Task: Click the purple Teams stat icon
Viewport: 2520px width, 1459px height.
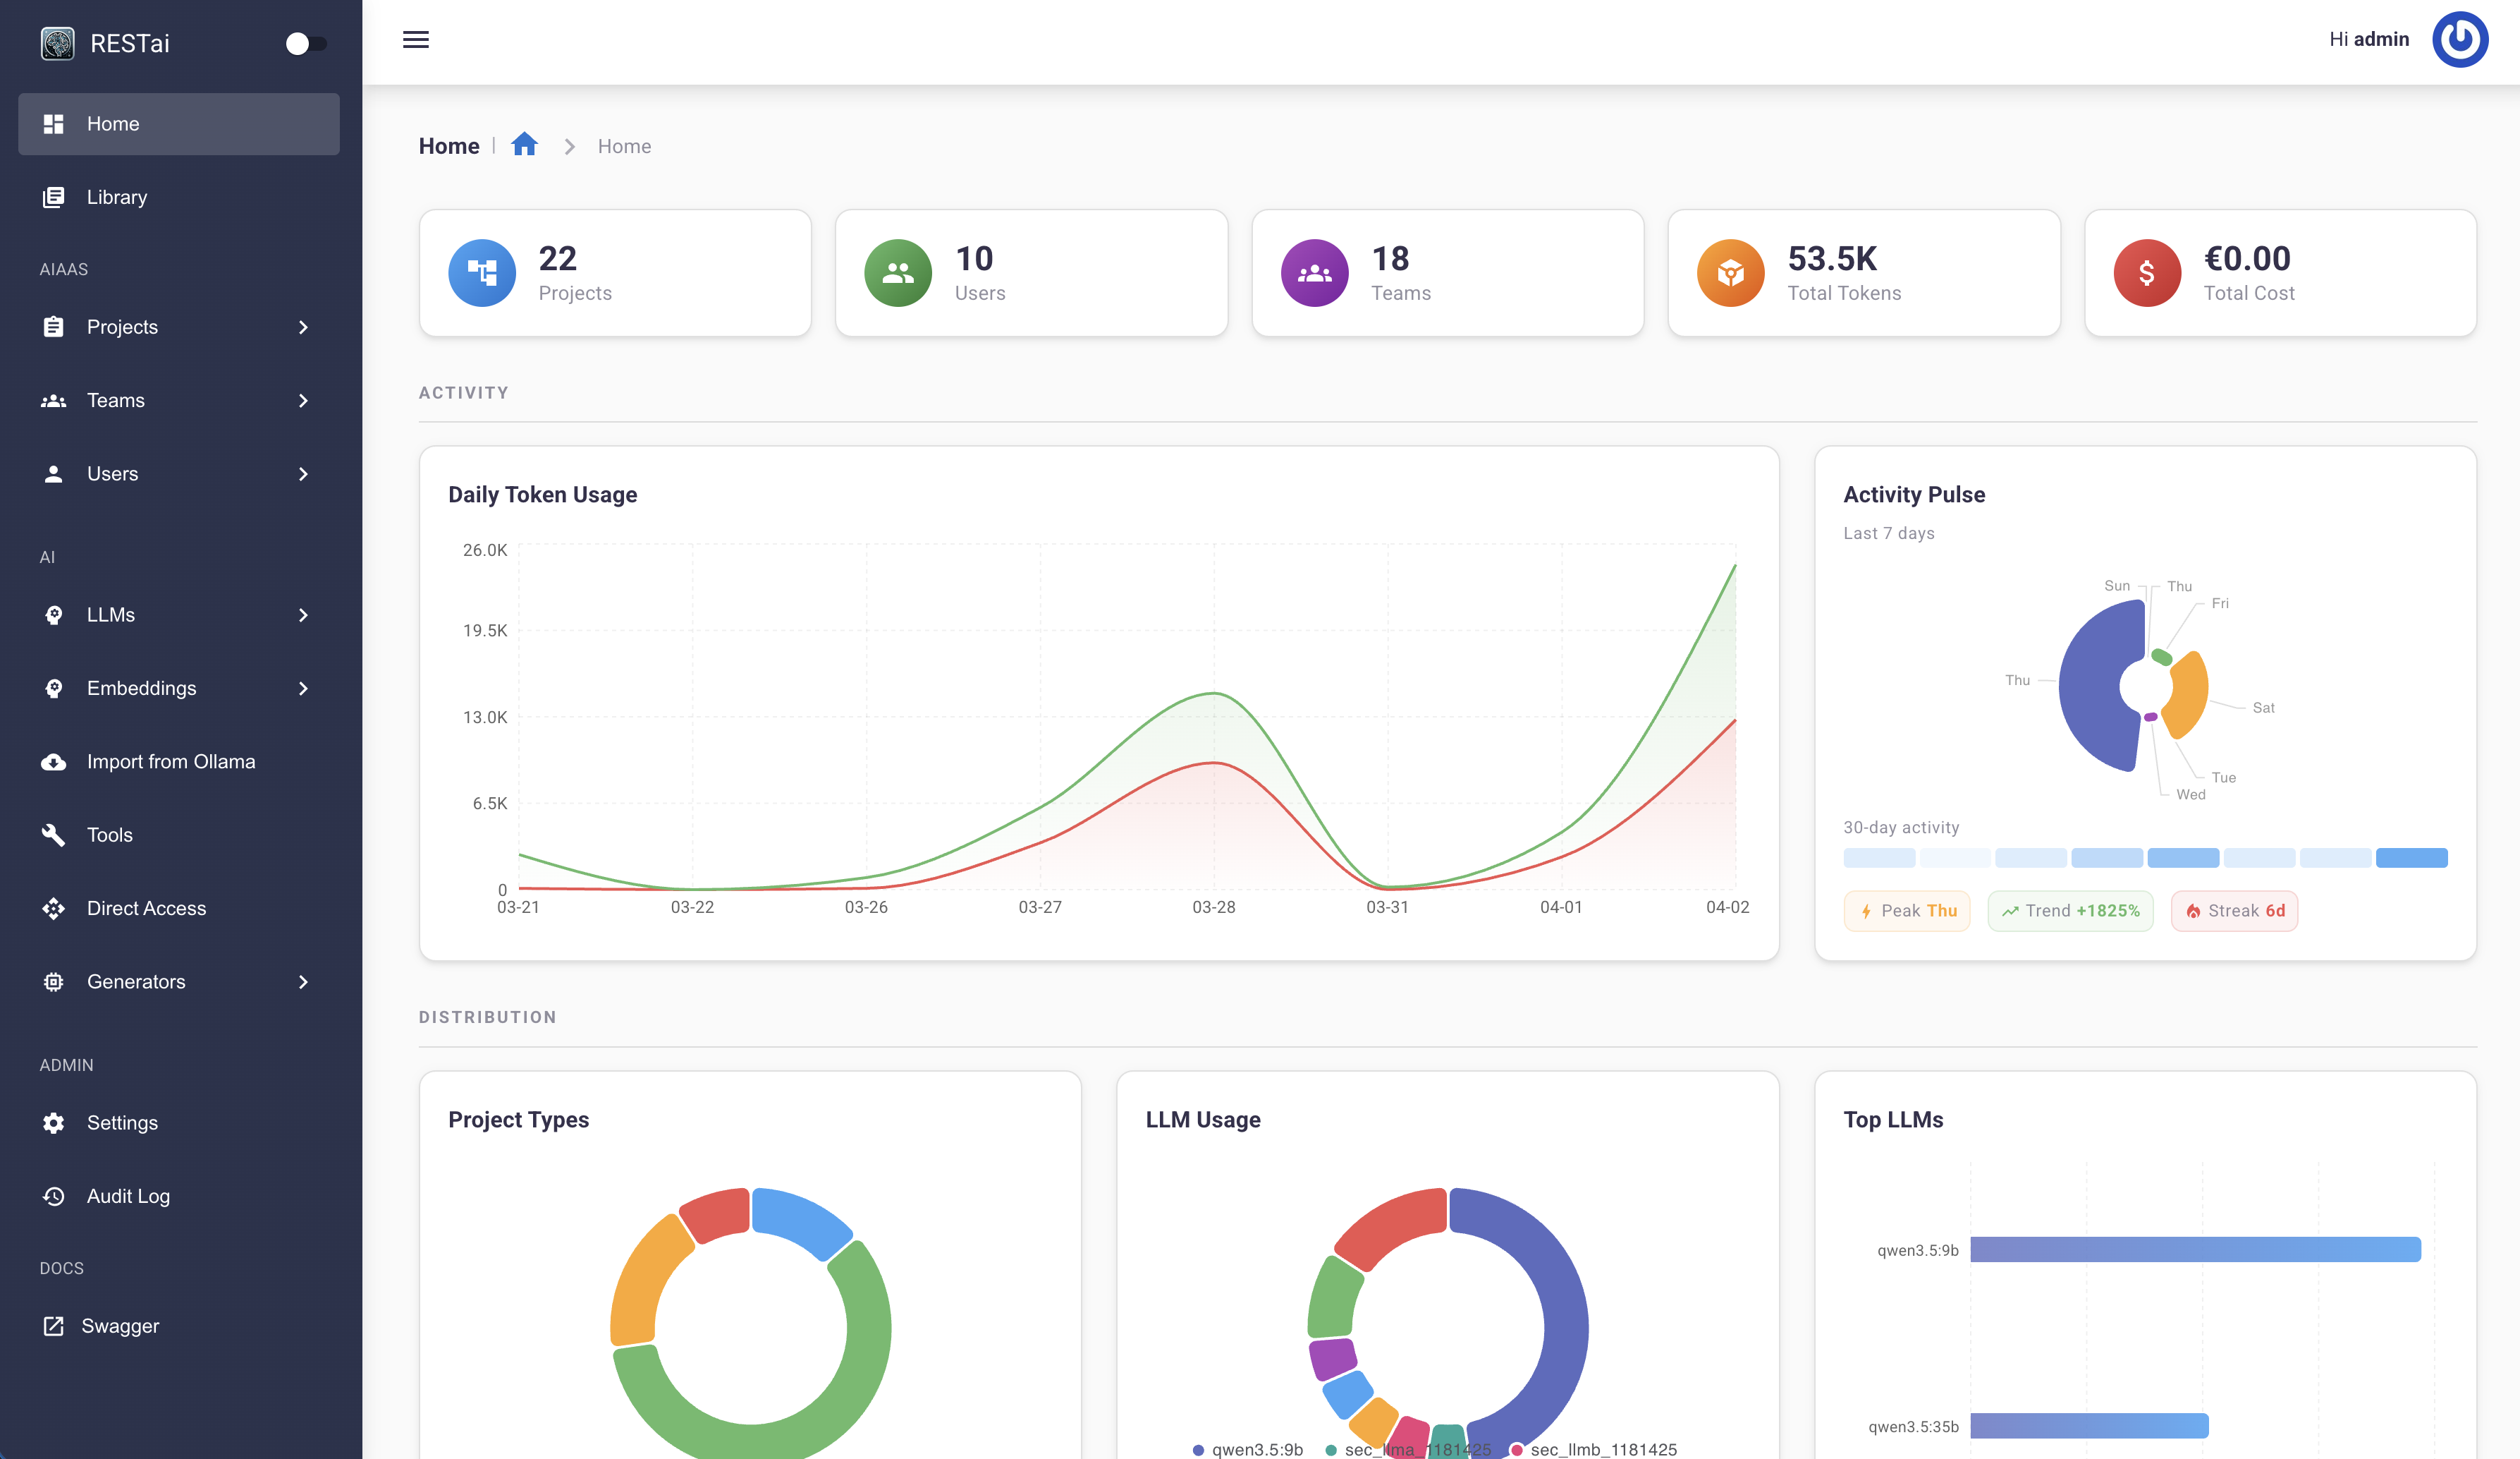Action: coord(1314,273)
